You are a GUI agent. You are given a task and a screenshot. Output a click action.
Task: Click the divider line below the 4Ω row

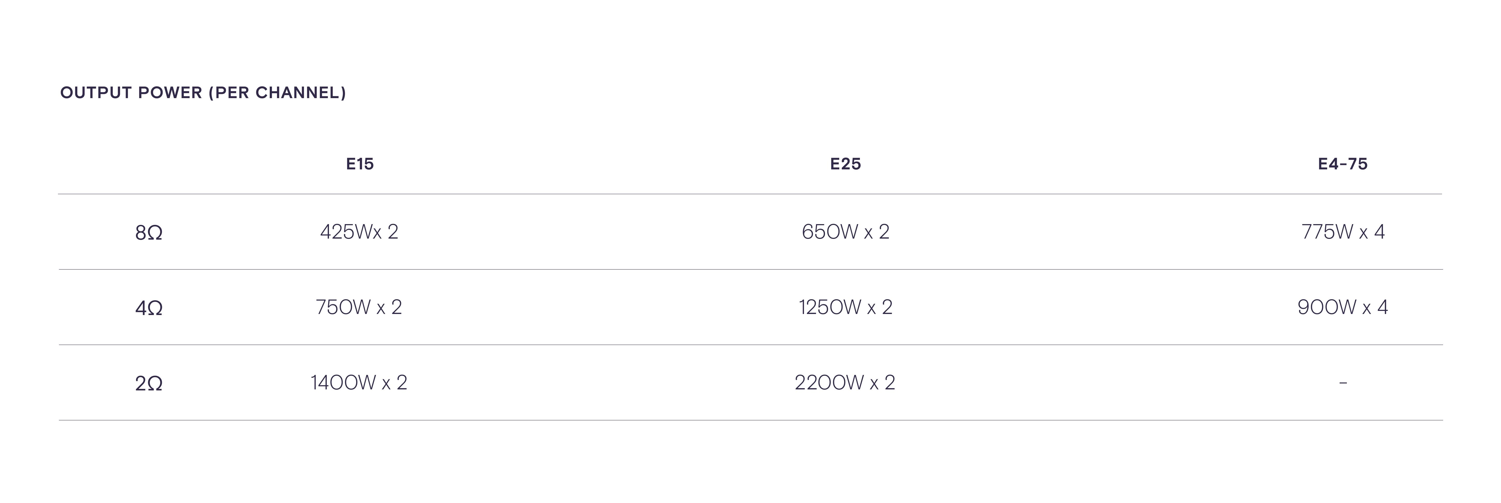point(750,345)
